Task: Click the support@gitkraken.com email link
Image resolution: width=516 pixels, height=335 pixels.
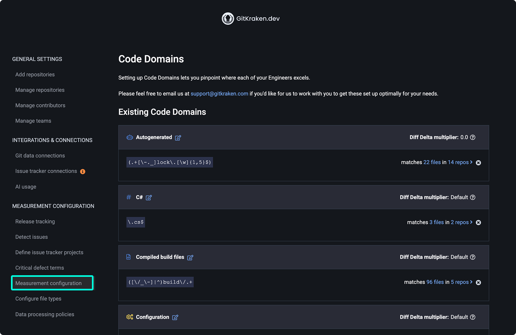Action: click(x=219, y=93)
